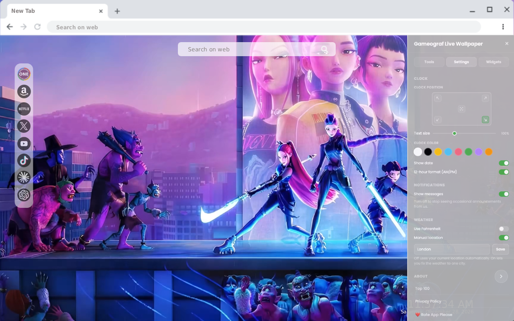Reload the page with the browser refresh icon

37,27
